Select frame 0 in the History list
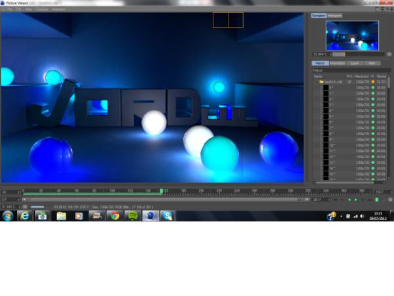 pyautogui.click(x=350, y=88)
